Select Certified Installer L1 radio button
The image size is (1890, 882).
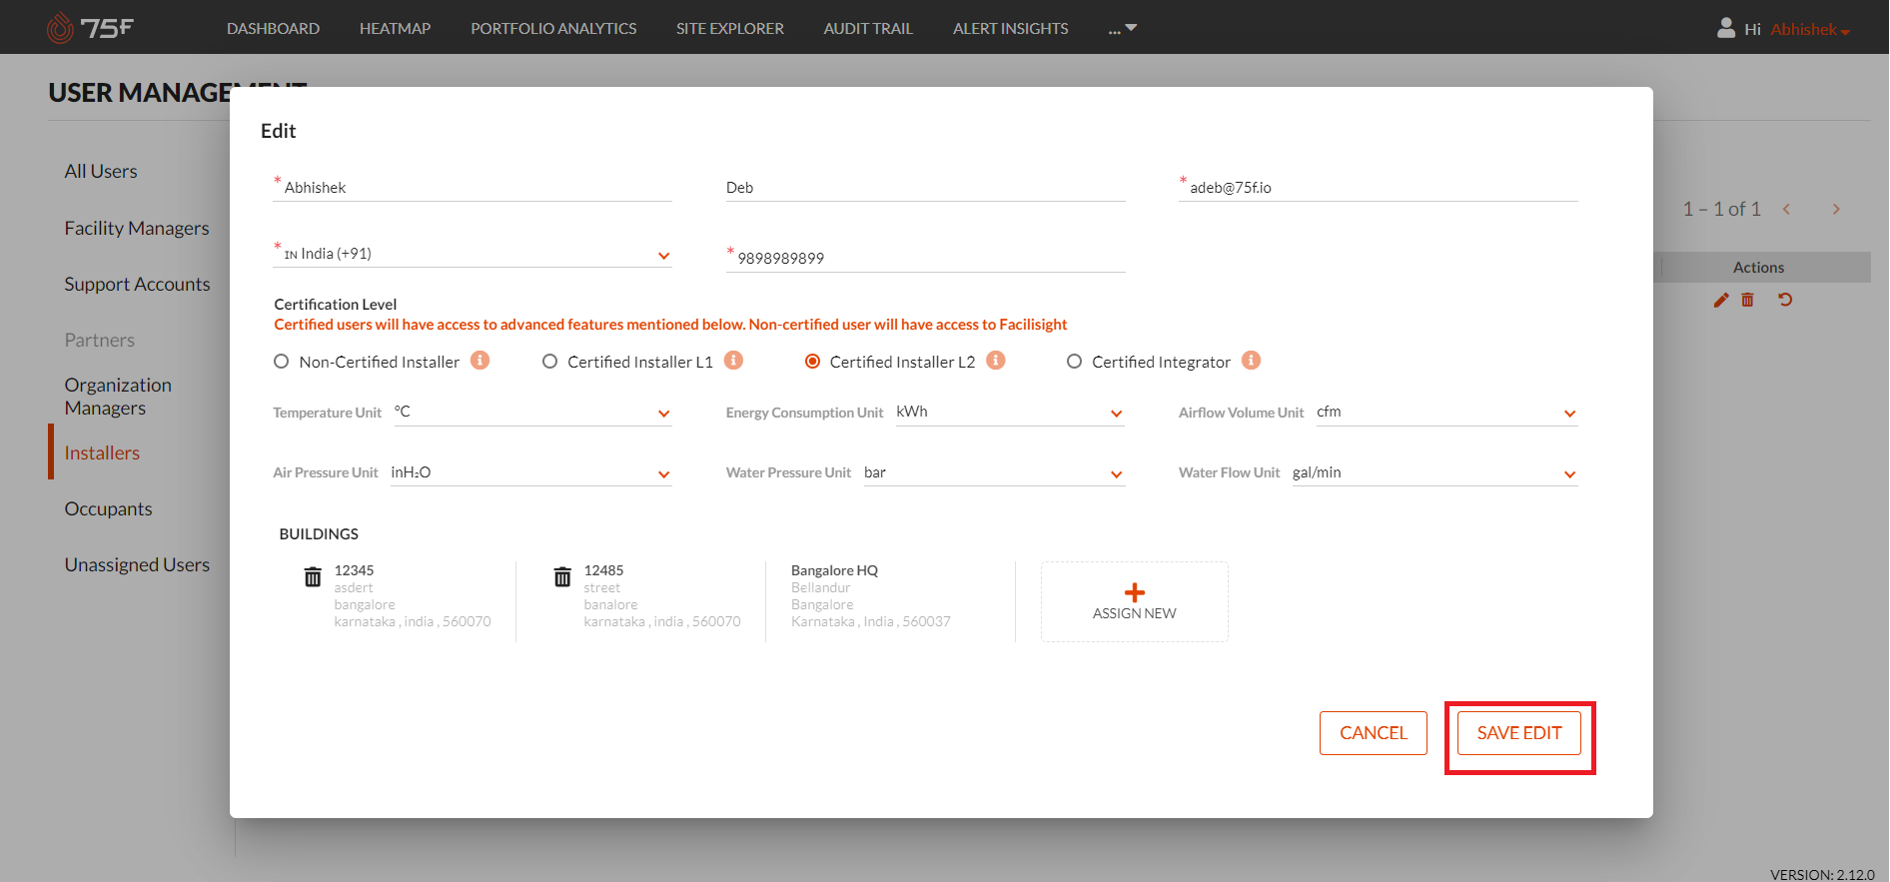[549, 362]
